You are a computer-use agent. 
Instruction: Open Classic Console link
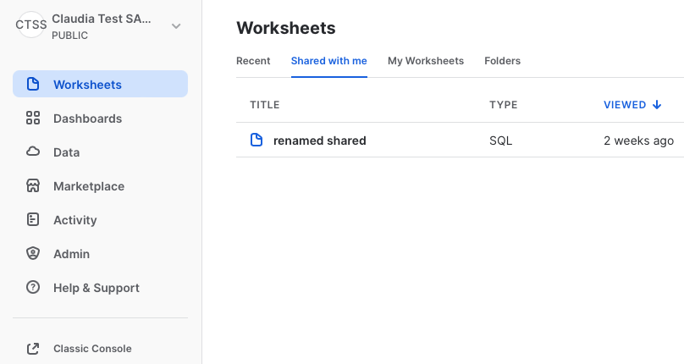coord(92,349)
